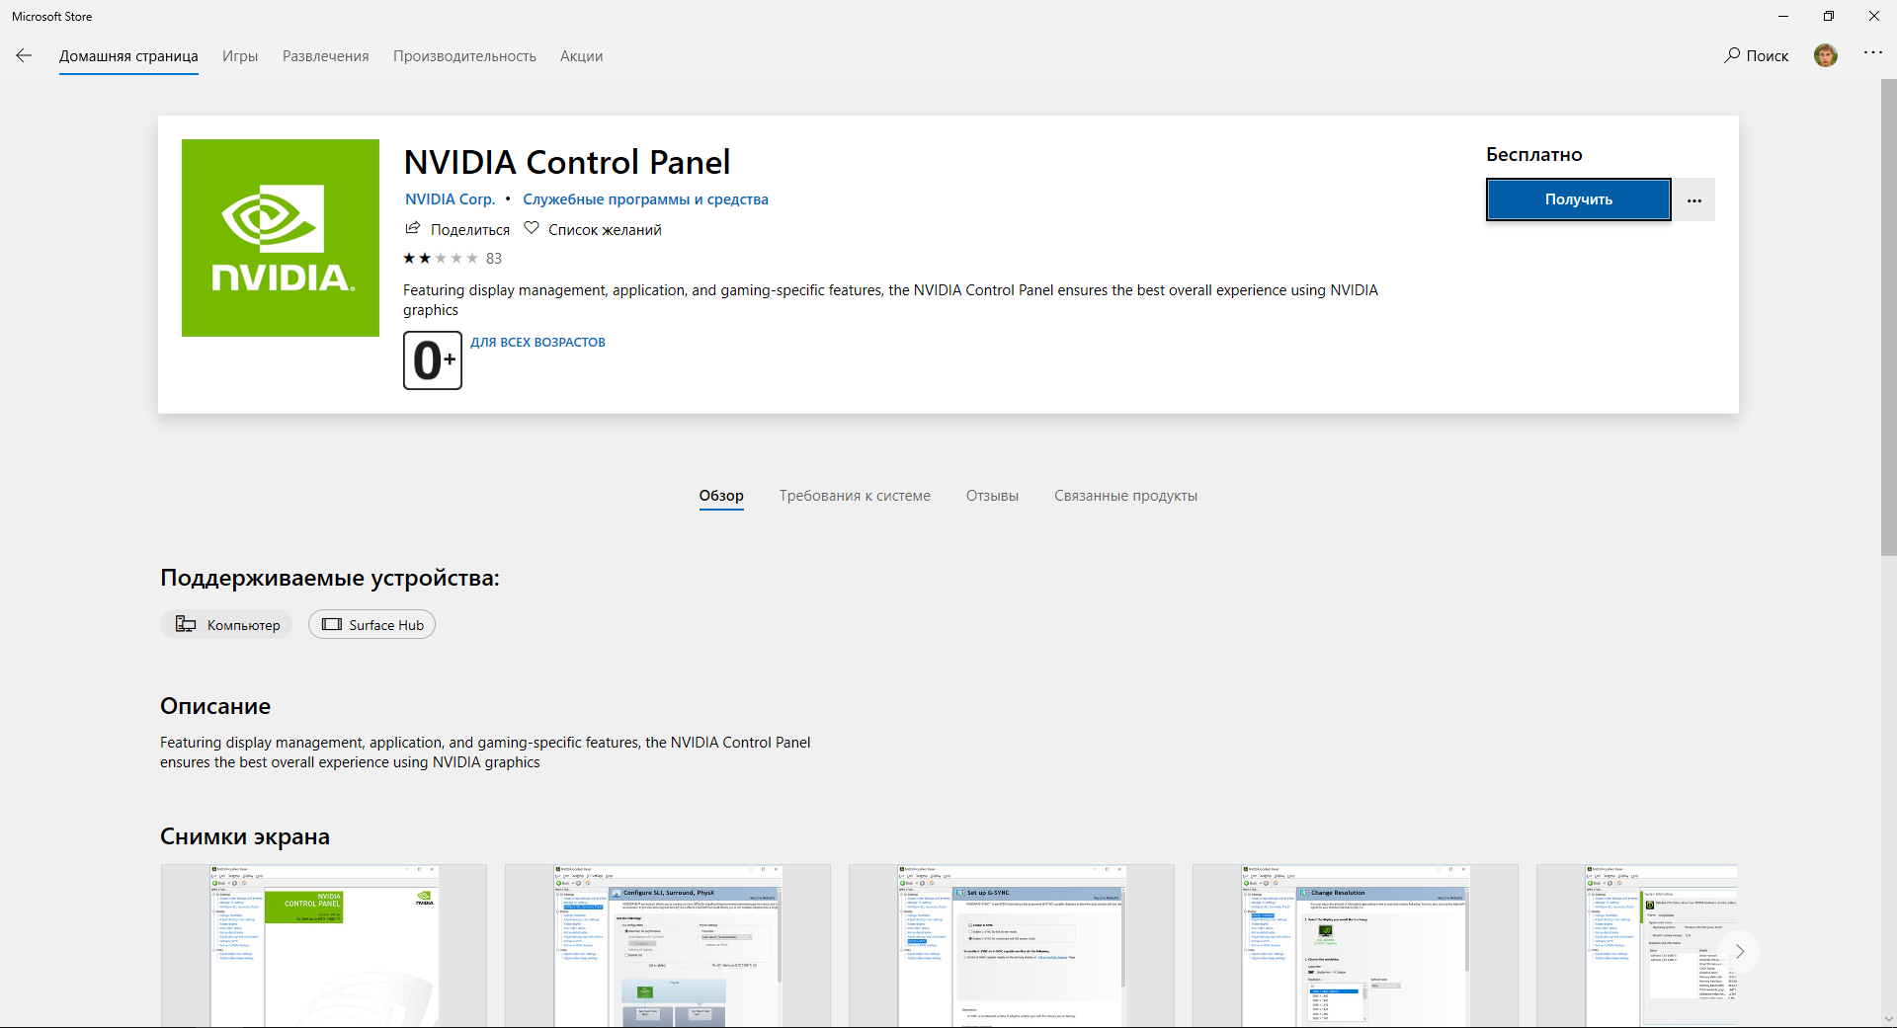
Task: Open the Связанные продукты tab
Action: pyautogui.click(x=1125, y=496)
